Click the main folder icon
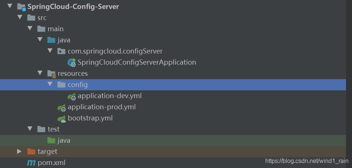This screenshot has width=352, height=168. pyautogui.click(x=41, y=29)
